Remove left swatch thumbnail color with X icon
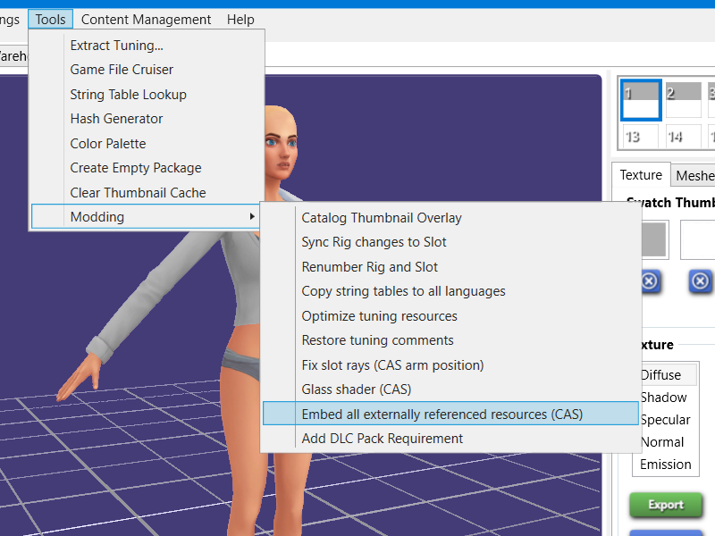This screenshot has width=715, height=536. pyautogui.click(x=650, y=281)
